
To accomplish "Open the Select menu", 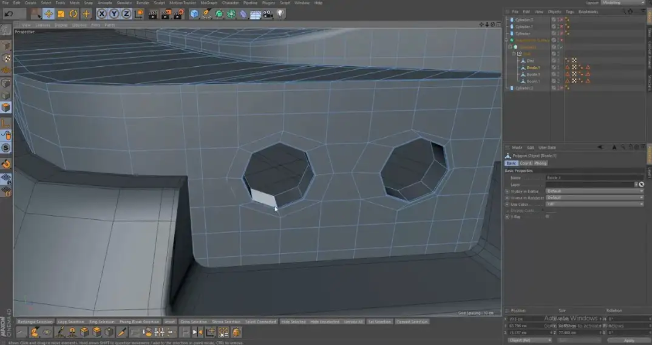I will (46, 2).
